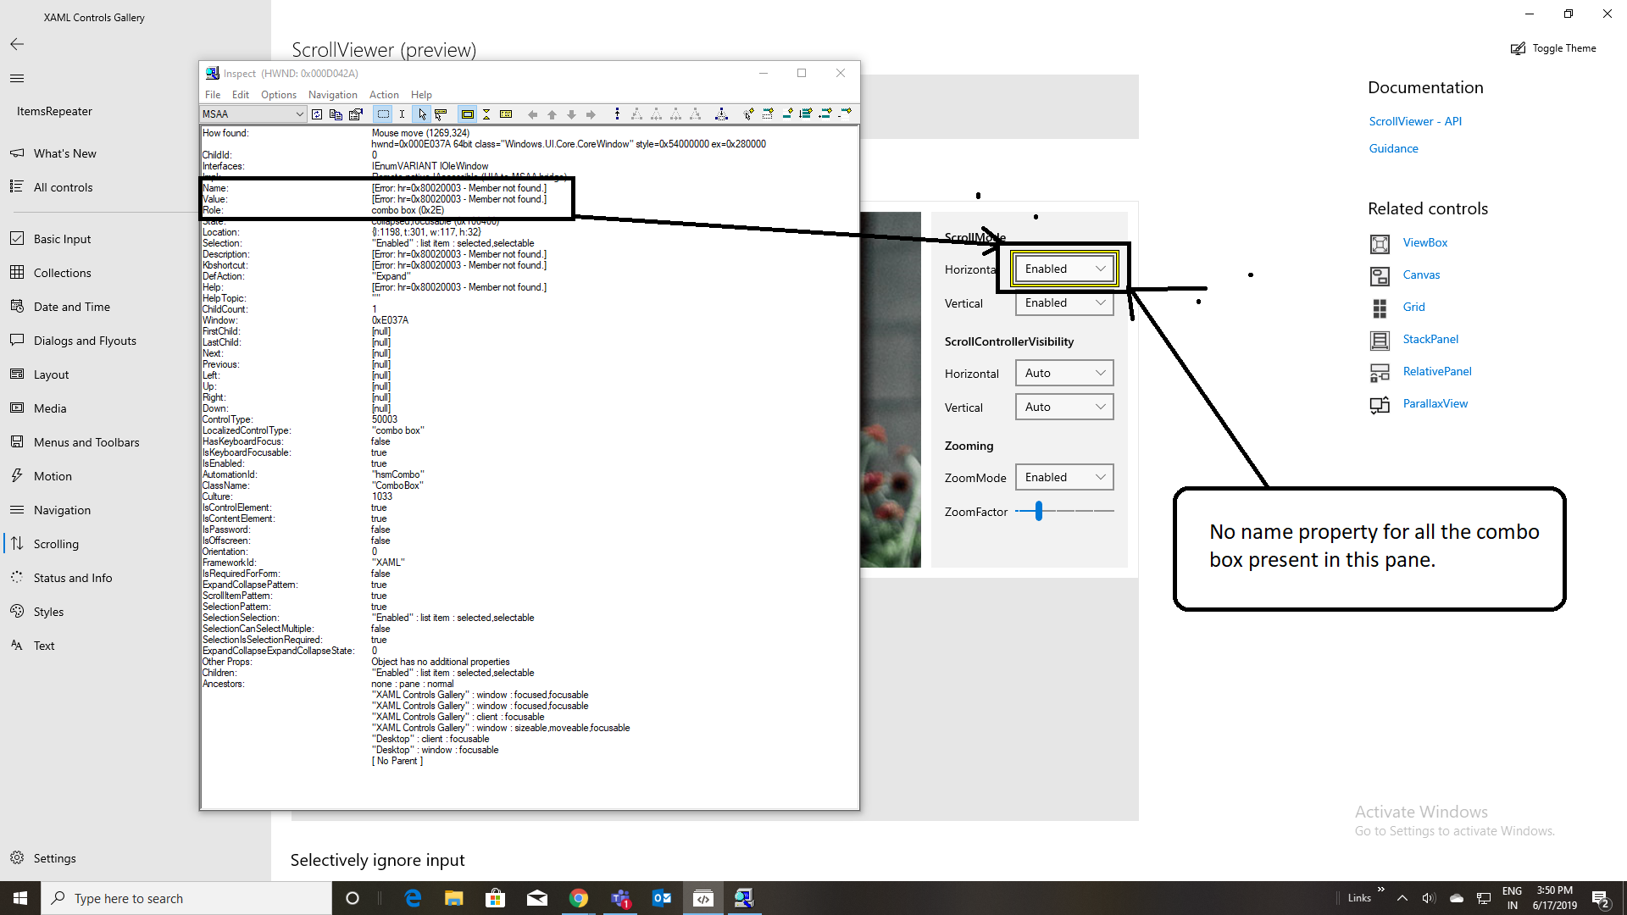Click the Copy properties icon in Inspect toolbar
Screen dimensions: 1627x915
336,114
